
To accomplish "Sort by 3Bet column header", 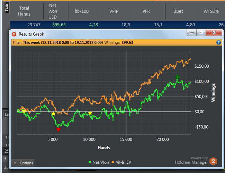I will [178, 11].
